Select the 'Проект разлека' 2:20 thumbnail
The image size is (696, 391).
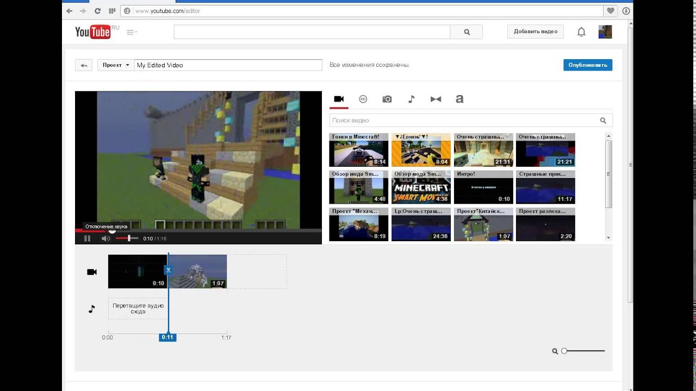point(545,224)
